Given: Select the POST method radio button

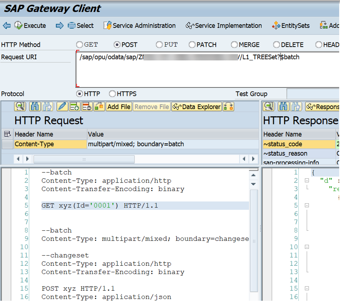Looking at the screenshot, I should [x=117, y=45].
